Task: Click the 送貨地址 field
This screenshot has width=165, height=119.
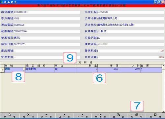Action: 131,25
